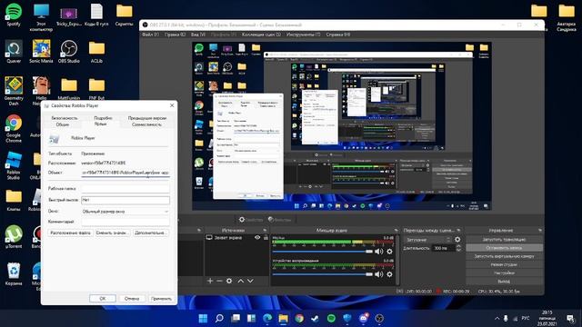Select the Захват экрана source row
Viewport: 582px width, 327px height.
click(236, 238)
